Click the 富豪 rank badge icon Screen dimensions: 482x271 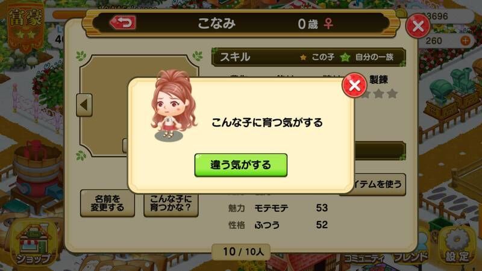(26, 26)
